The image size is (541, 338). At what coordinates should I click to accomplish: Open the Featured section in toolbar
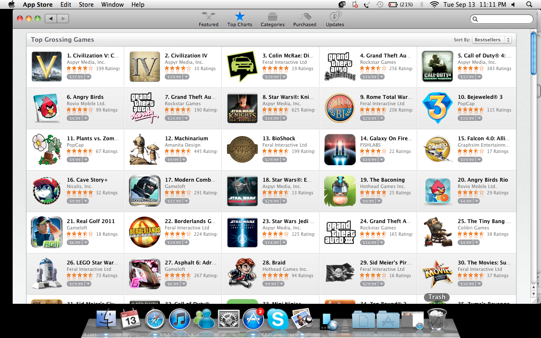[x=208, y=19]
